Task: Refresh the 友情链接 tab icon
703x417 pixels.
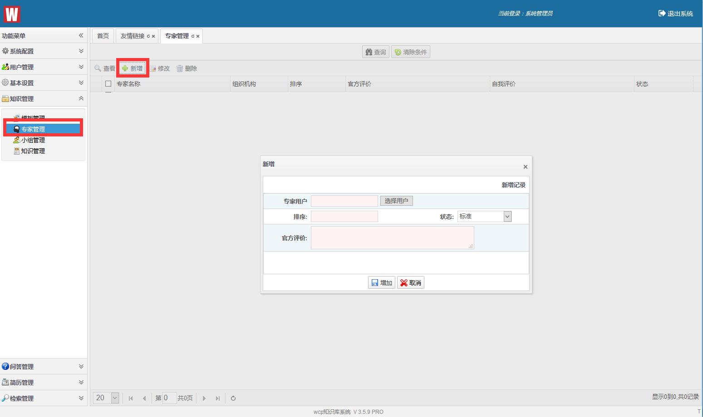Action: point(148,36)
